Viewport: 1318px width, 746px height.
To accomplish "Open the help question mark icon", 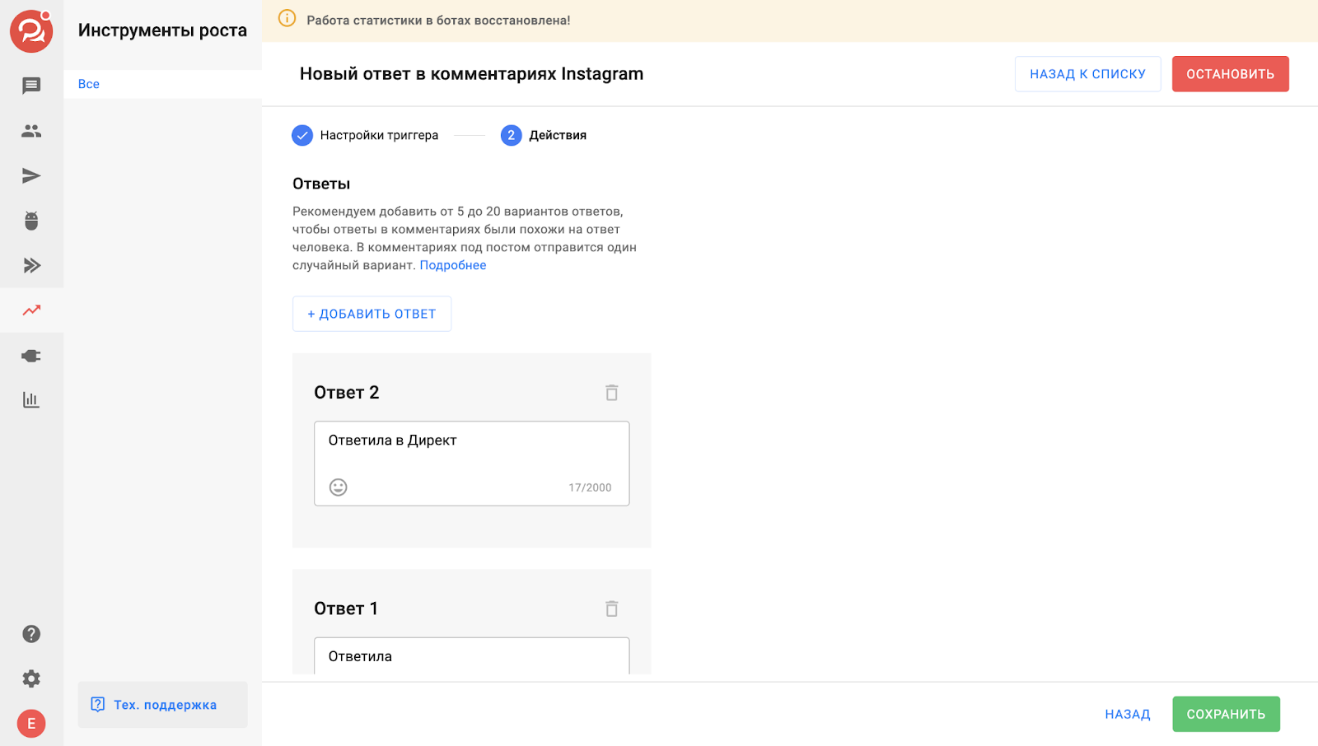I will coord(31,634).
